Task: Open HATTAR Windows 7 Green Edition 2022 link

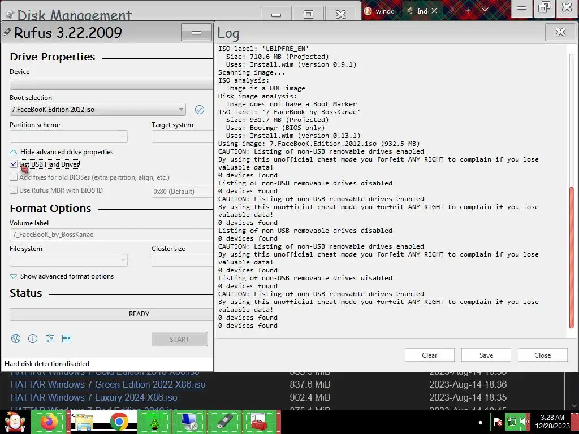Action: pos(108,384)
